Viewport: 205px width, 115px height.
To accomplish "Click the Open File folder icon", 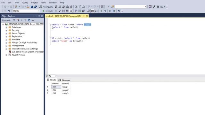I will click(28, 7).
